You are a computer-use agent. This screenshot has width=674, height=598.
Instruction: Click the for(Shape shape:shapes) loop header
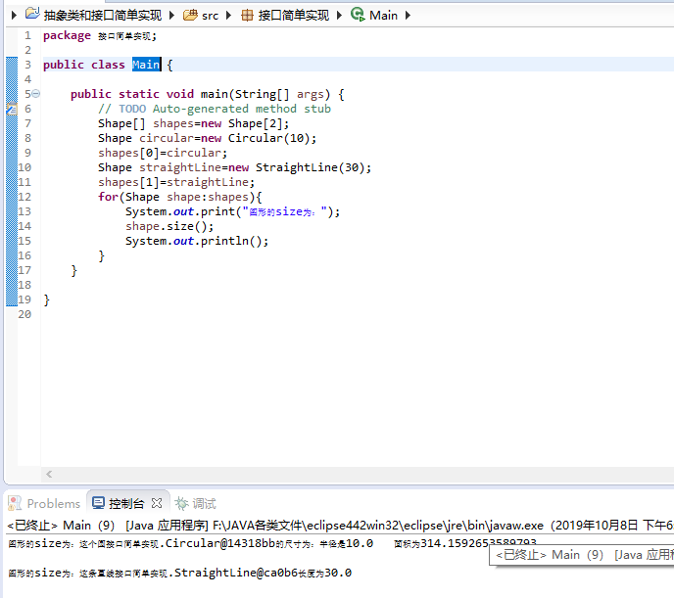[179, 197]
